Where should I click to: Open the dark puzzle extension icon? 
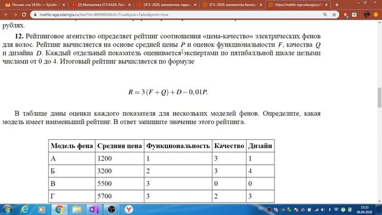(366, 14)
